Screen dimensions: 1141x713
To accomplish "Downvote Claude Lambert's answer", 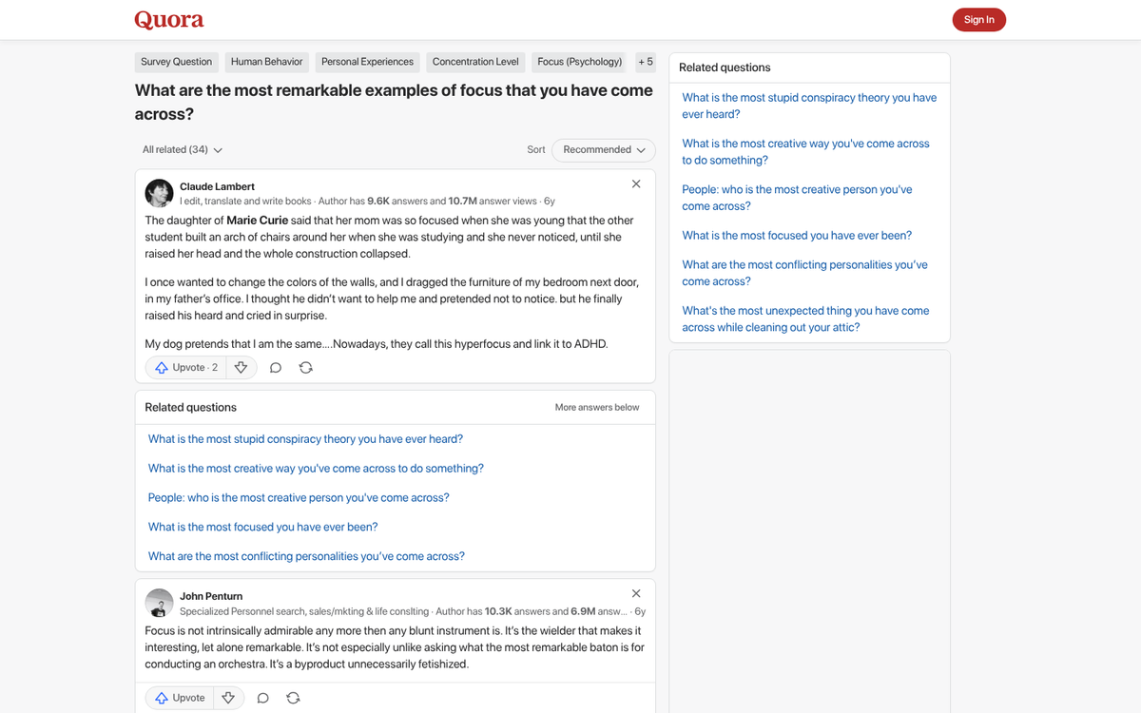I will (241, 367).
